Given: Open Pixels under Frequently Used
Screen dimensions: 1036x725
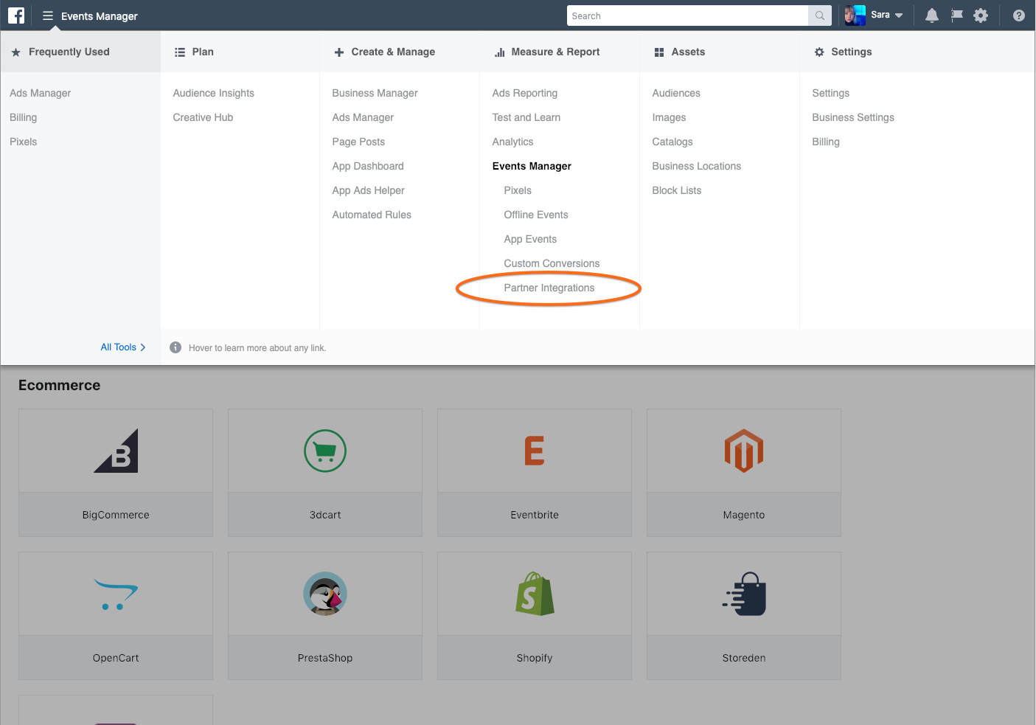Looking at the screenshot, I should tap(24, 142).
